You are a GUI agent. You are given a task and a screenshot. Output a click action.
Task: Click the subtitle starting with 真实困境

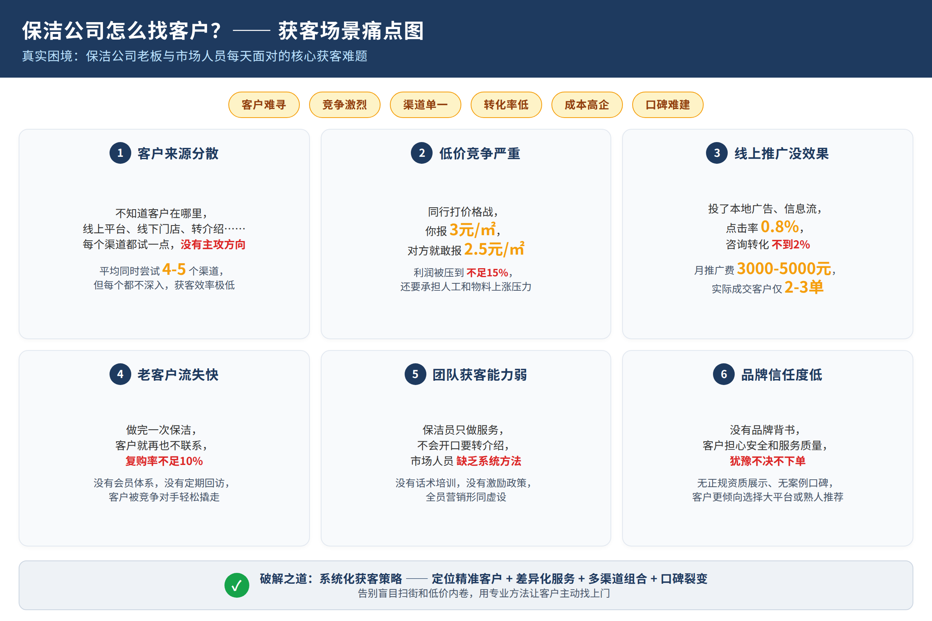[195, 56]
